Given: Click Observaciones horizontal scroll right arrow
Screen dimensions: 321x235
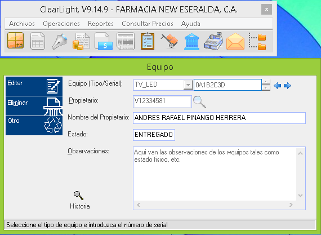Looking at the screenshot, I should click(291, 205).
